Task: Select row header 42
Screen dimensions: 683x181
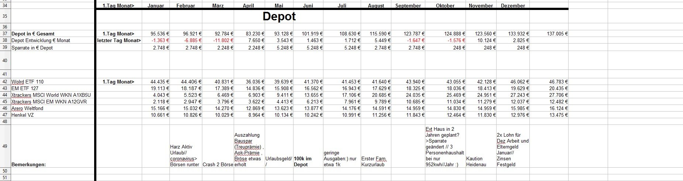Action: (x=5, y=82)
